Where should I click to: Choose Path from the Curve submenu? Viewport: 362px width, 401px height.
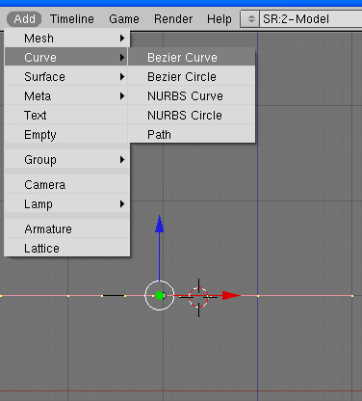click(x=192, y=134)
